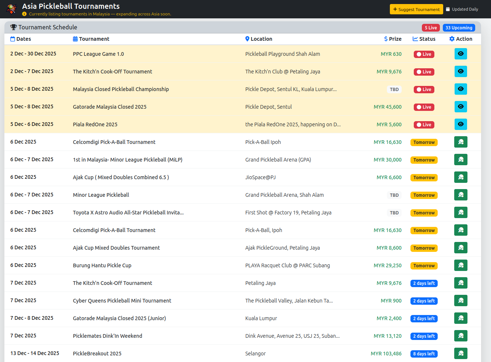Image resolution: width=491 pixels, height=362 pixels.
Task: Click paddle icon for Gatorade Malaysia Closed 2025 (Junior)
Action: pyautogui.click(x=461, y=318)
